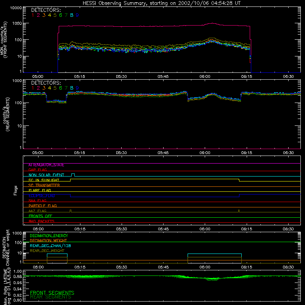The height and width of the screenshot is (305, 305).
Task: Select detector 1 in front segments legend
Action: click(33, 15)
